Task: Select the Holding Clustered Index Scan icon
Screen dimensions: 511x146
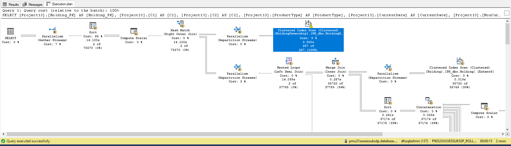Action: pyautogui.click(x=460, y=61)
